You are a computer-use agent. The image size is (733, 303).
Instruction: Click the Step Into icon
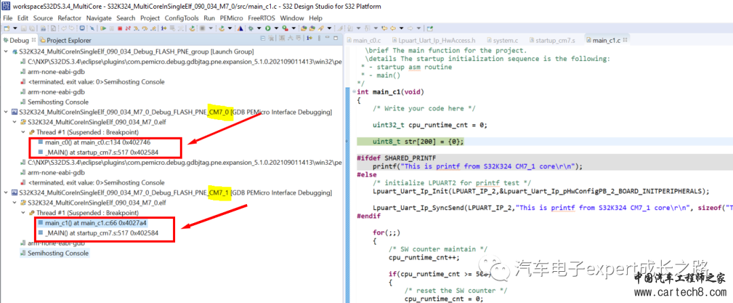point(136,28)
